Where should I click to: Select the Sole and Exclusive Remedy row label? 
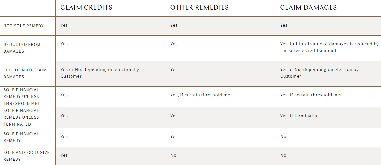27,156
